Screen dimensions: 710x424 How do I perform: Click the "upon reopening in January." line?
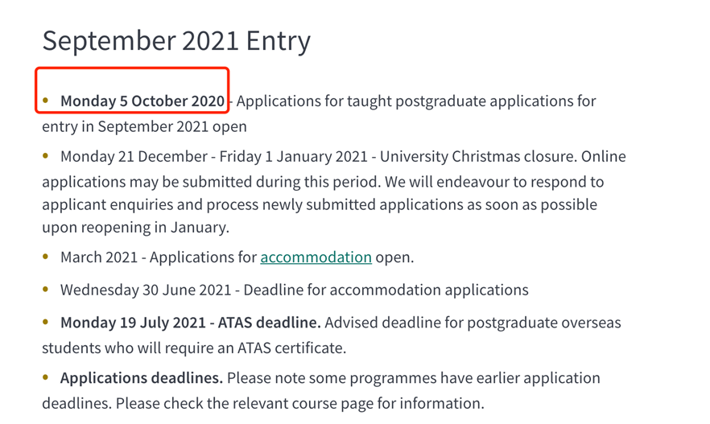(136, 228)
